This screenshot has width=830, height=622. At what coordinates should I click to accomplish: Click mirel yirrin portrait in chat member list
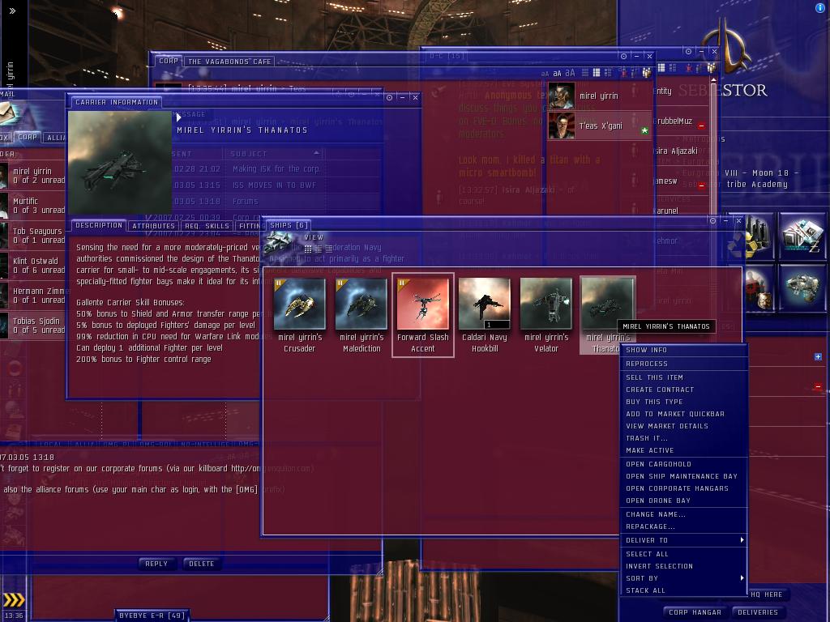561,96
